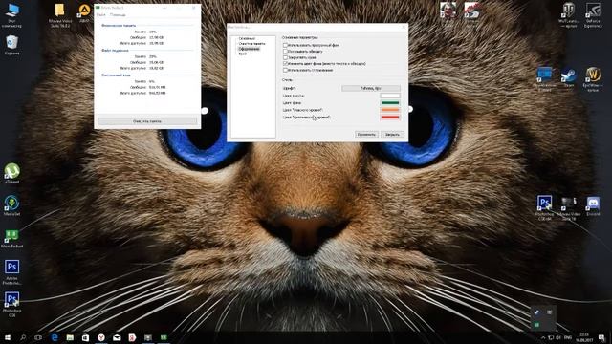Enable Использовать сглаживание checkbox

[285, 70]
